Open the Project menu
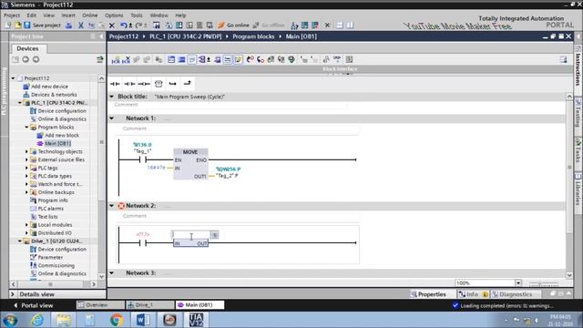 tap(12, 15)
